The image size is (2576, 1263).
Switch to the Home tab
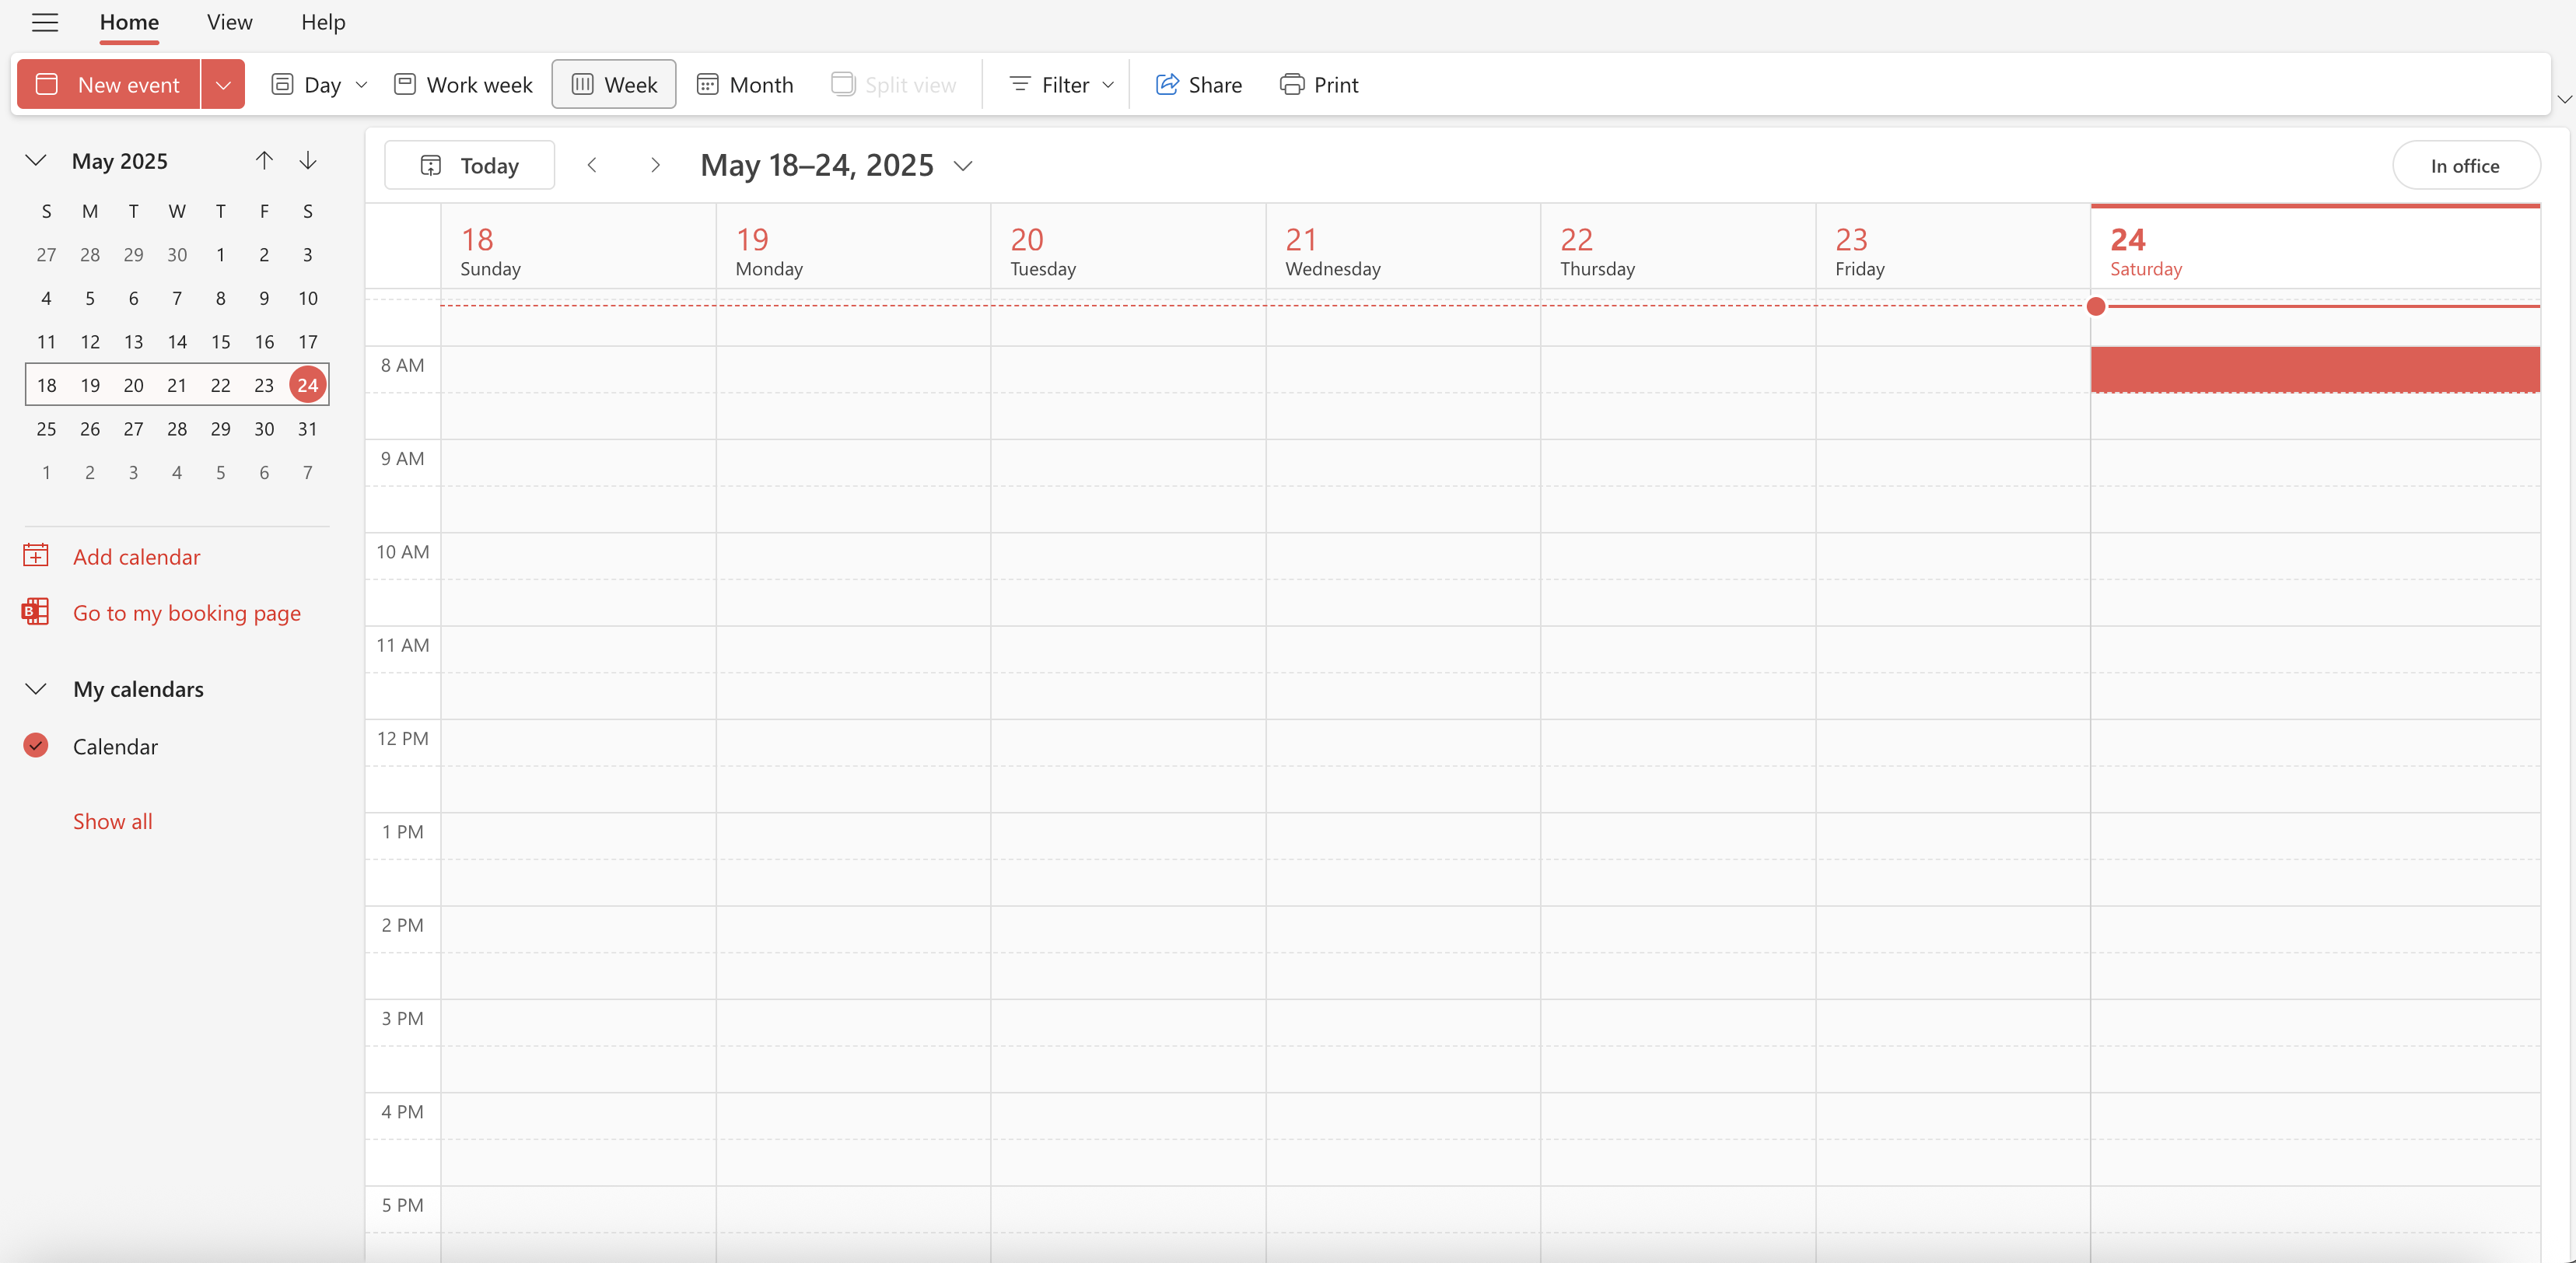[129, 22]
